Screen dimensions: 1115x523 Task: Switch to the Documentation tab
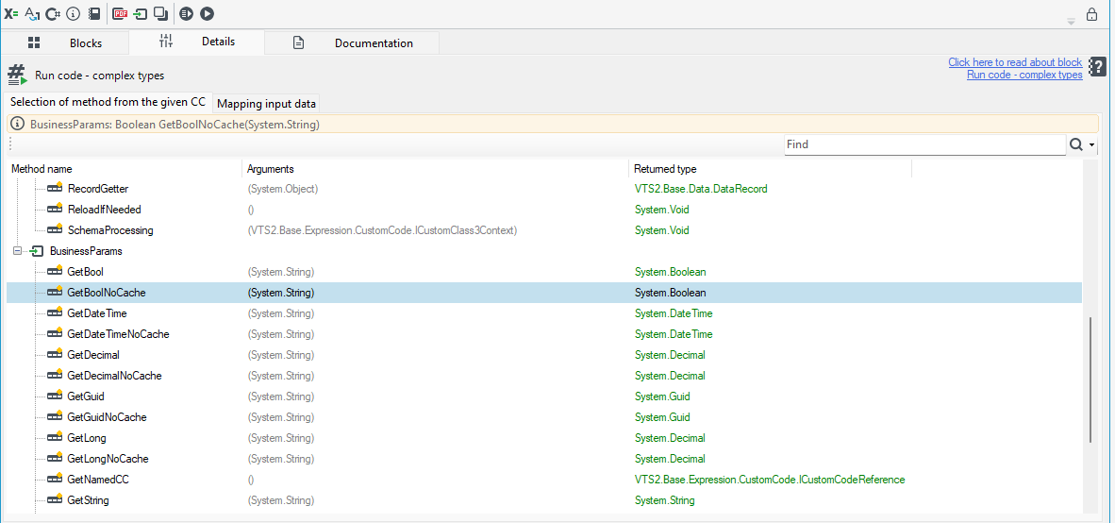[x=352, y=42]
